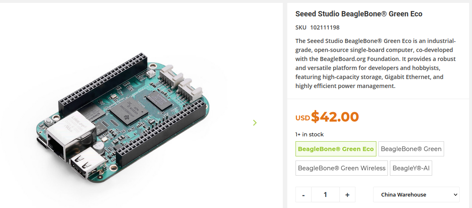Click the chevron arrow on the warehouse selector
This screenshot has width=472, height=208.
tap(455, 195)
